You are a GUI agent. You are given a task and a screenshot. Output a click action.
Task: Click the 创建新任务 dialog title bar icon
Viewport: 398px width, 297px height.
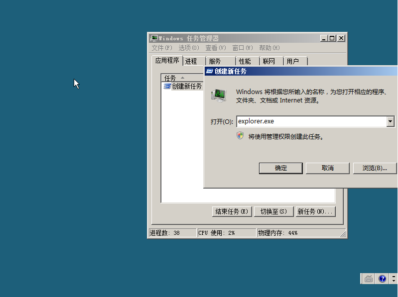pos(210,71)
